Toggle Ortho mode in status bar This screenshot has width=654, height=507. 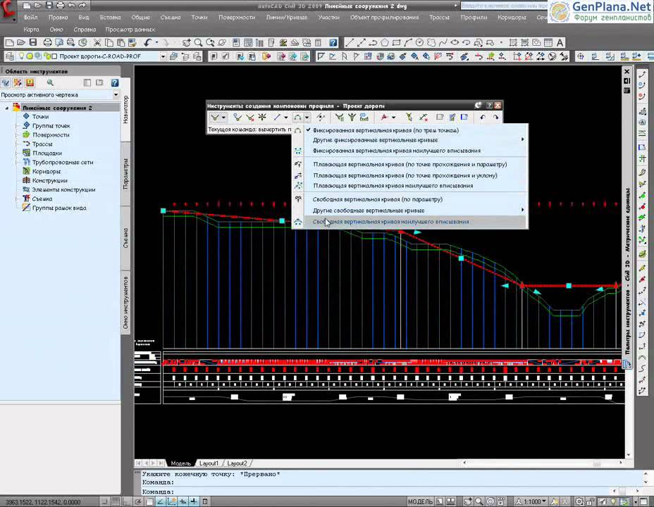[127, 501]
